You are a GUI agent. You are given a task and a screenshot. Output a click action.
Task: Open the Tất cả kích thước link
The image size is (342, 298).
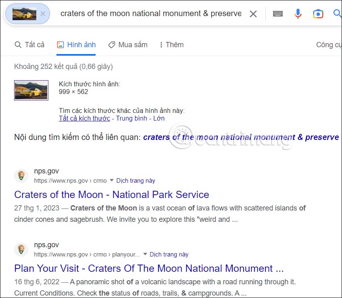coord(84,118)
